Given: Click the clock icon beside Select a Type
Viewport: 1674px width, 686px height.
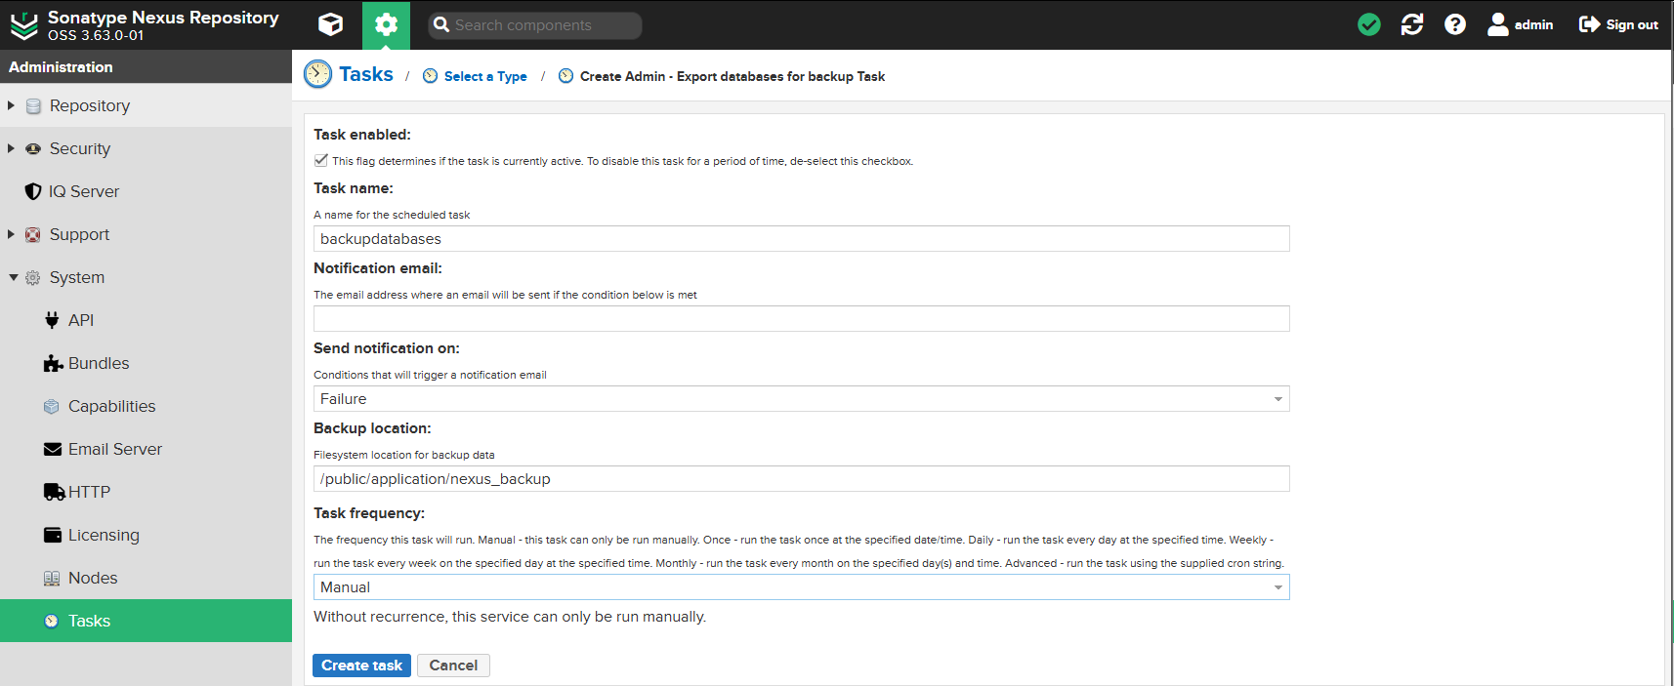Looking at the screenshot, I should click(x=430, y=76).
